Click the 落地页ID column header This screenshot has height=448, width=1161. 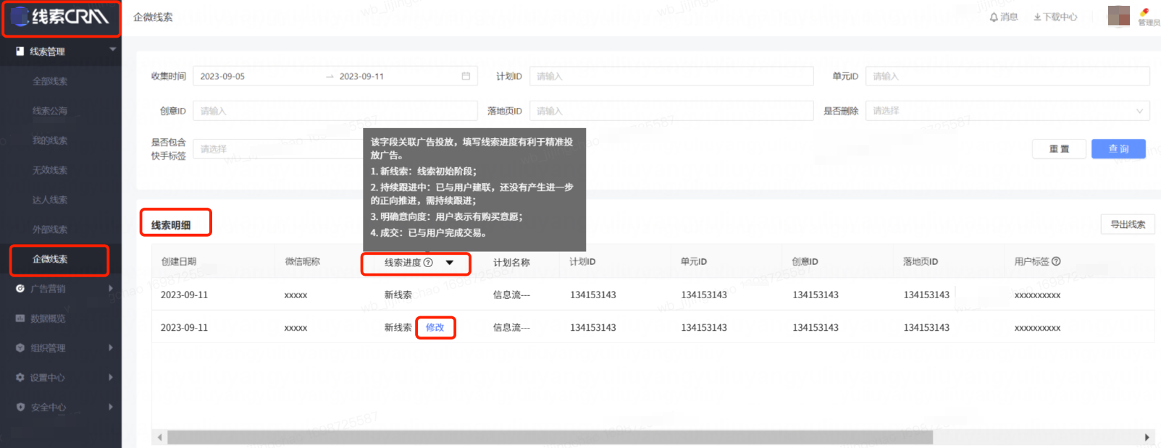pyautogui.click(x=921, y=261)
